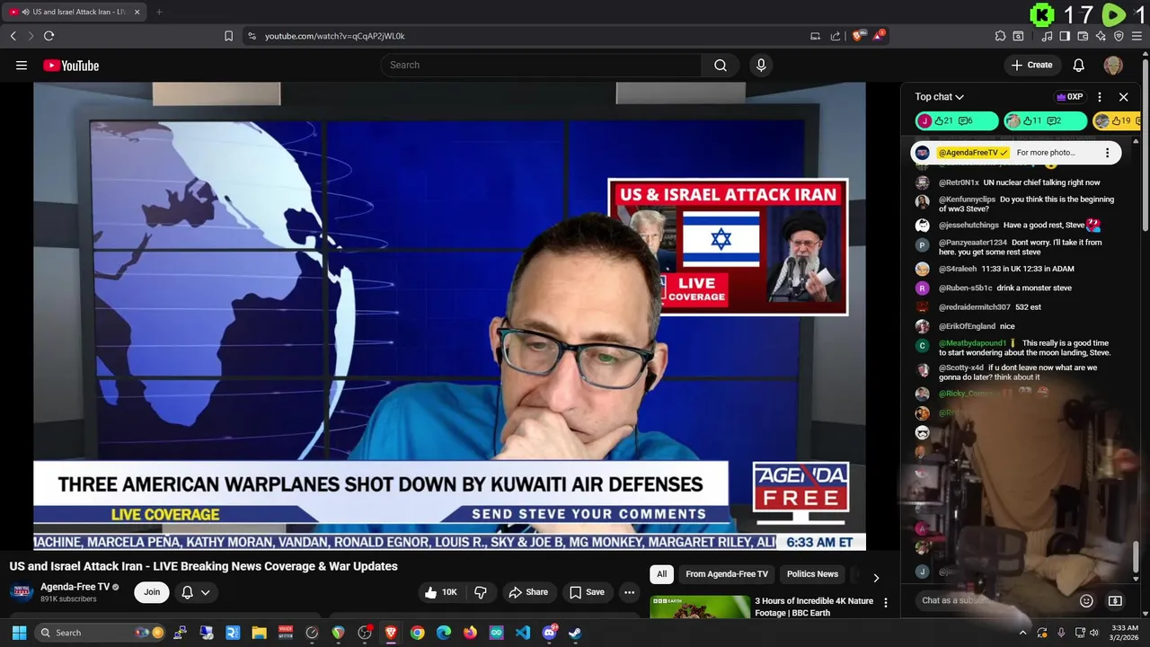Image resolution: width=1150 pixels, height=647 pixels.
Task: Show more filter chips with right arrow
Action: 876,578
